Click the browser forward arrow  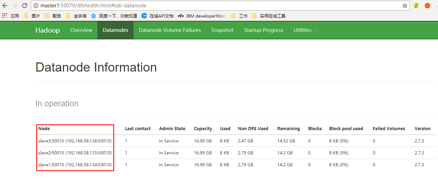click(x=15, y=6)
